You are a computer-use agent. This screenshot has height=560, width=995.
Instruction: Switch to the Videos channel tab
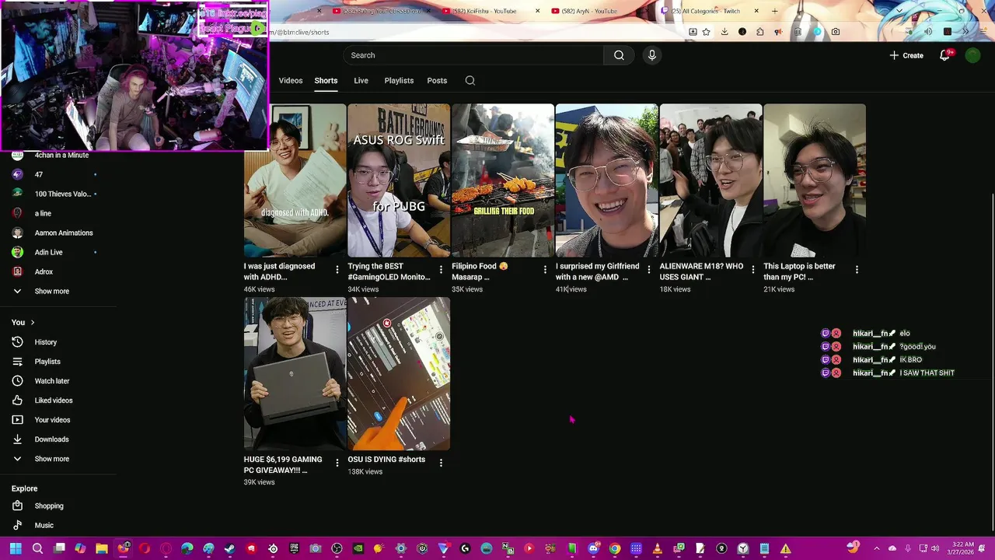291,81
